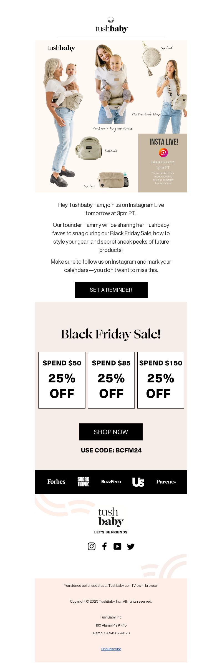Open the Instagram social icon
Screen dimensions: 222x668
(91, 546)
